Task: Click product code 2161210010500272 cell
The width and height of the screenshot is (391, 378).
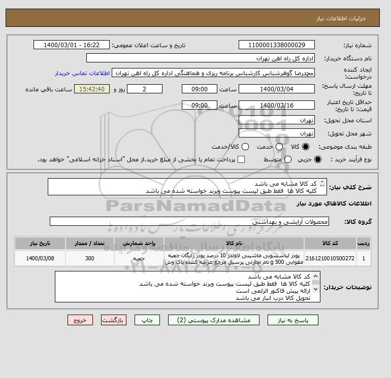Action: (x=330, y=258)
